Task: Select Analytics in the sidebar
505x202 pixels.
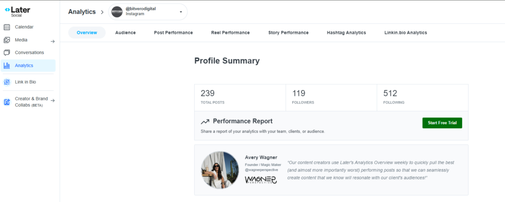Action: coord(28,65)
